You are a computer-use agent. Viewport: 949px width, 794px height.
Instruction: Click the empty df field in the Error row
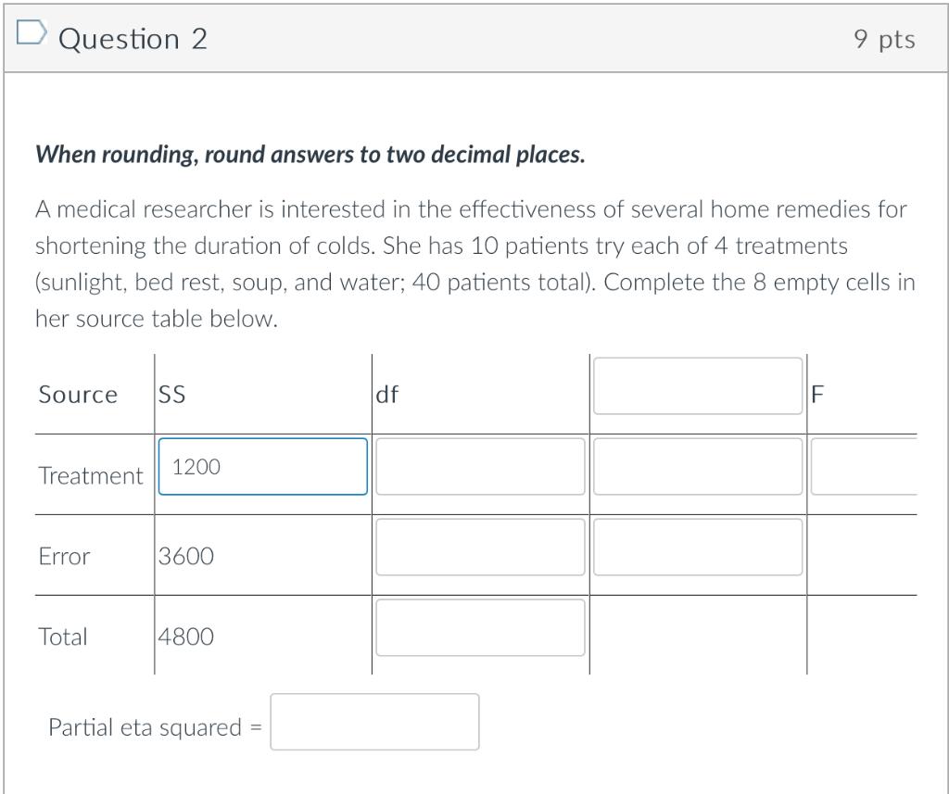(480, 548)
